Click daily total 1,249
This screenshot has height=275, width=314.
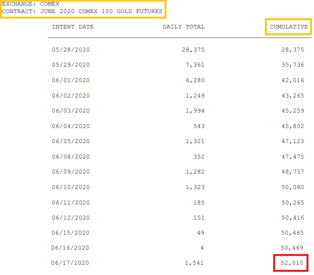[195, 95]
